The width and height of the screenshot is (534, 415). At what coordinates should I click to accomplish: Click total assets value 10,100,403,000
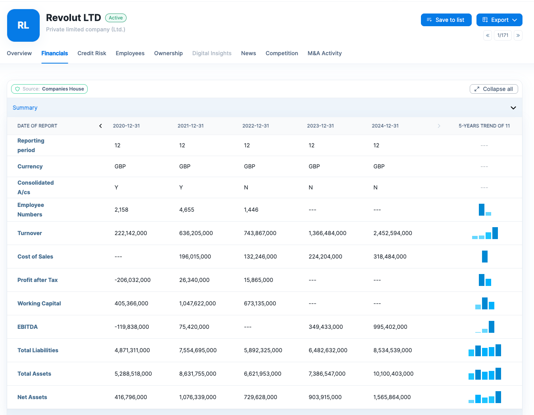coord(394,374)
